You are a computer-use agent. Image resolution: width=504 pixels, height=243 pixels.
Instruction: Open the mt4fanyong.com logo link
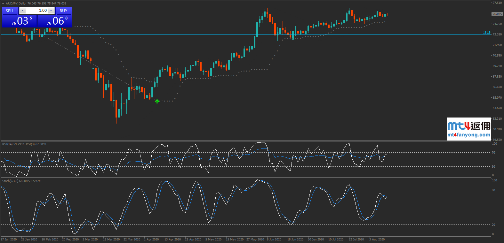tap(468, 129)
